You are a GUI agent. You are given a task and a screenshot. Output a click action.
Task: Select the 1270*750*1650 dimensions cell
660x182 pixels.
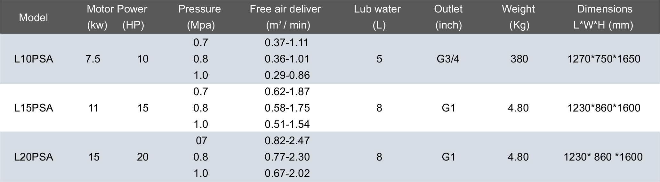click(x=604, y=59)
